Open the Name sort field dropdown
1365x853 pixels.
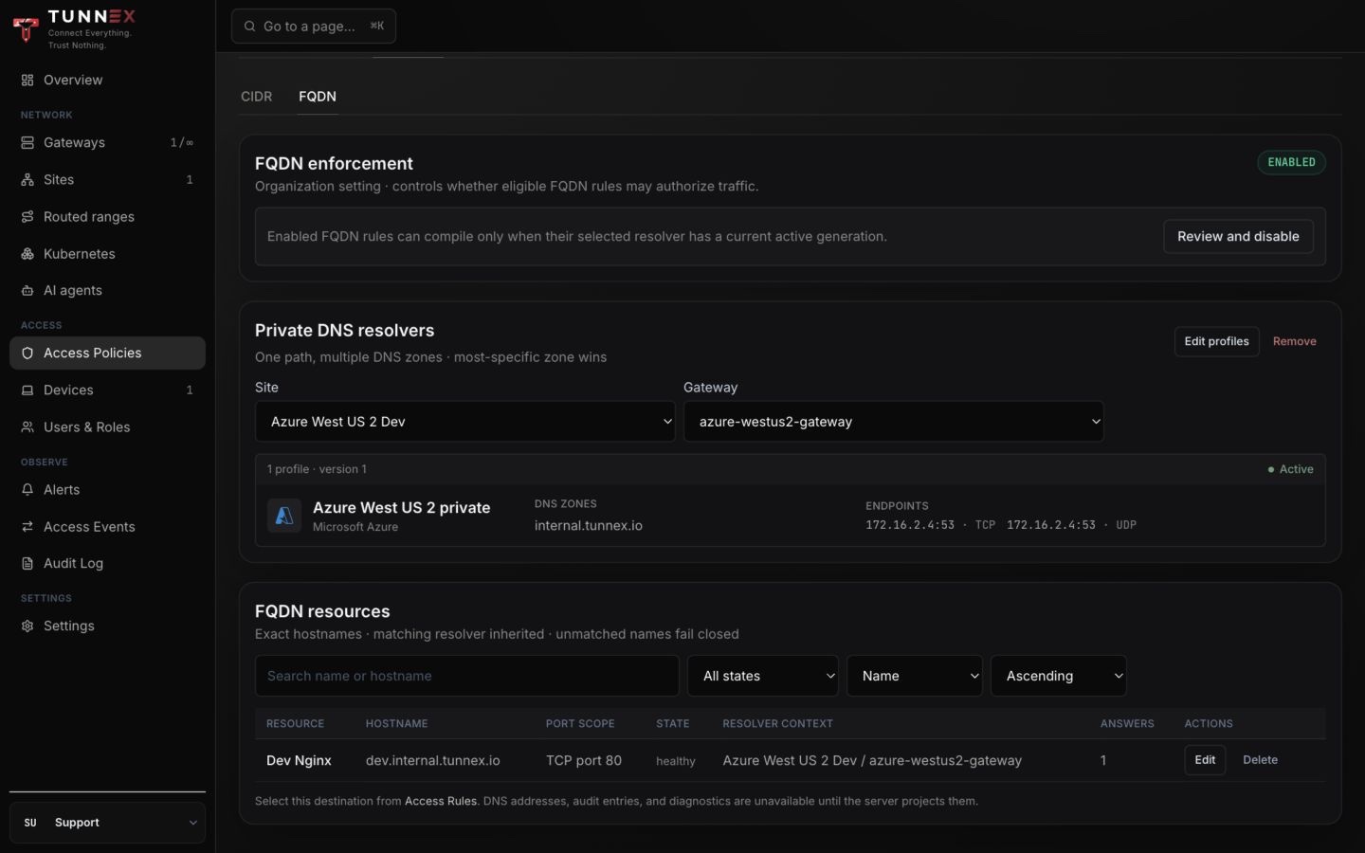[x=915, y=676]
